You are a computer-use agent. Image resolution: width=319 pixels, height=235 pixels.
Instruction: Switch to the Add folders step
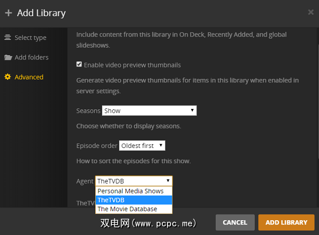tap(31, 58)
